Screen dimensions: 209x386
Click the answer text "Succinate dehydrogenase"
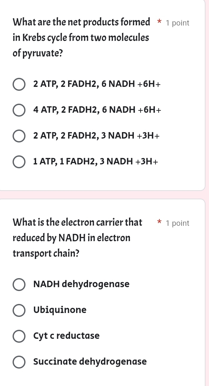pos(90,361)
